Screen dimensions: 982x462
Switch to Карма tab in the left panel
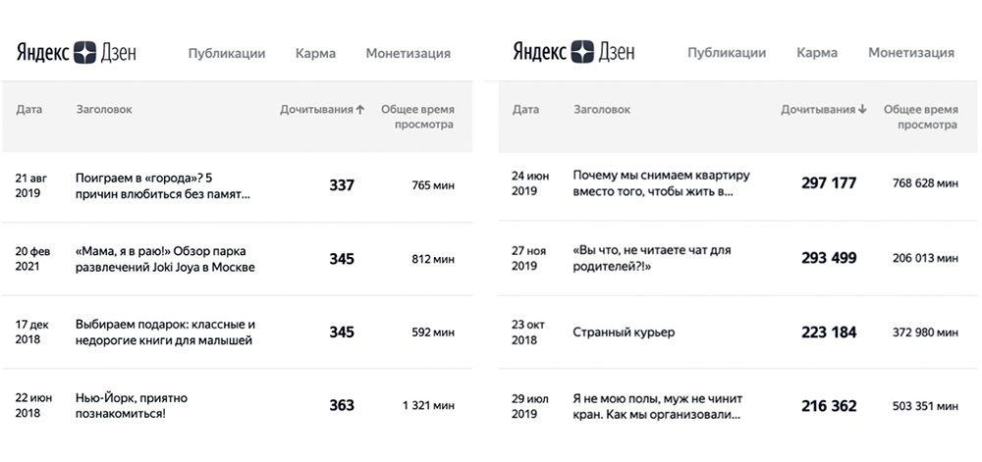tap(315, 53)
